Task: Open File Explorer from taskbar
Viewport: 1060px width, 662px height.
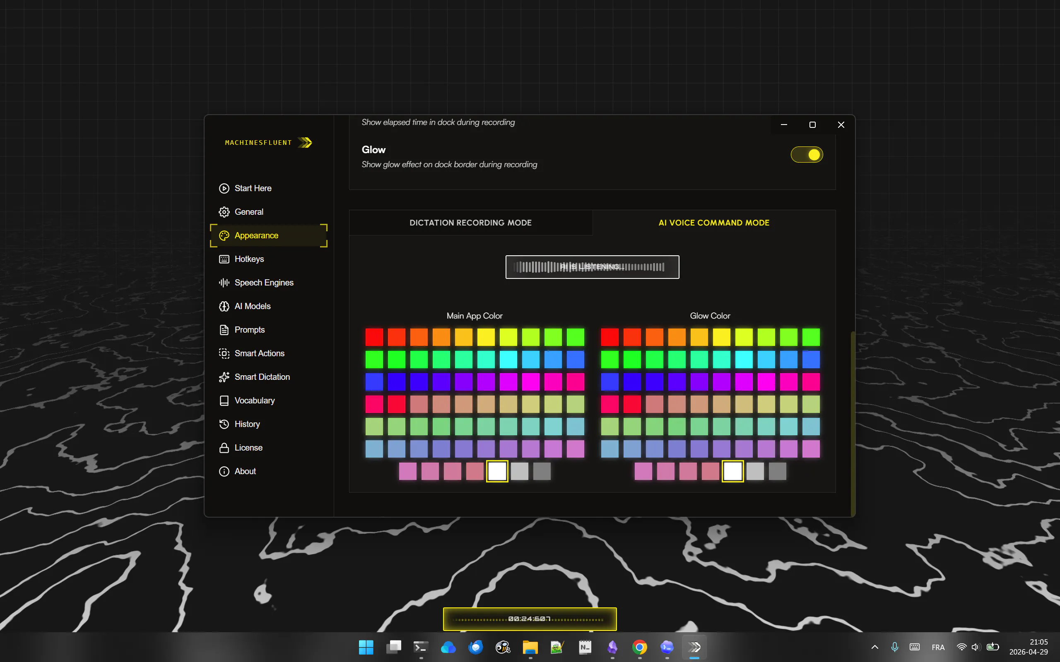Action: click(530, 647)
